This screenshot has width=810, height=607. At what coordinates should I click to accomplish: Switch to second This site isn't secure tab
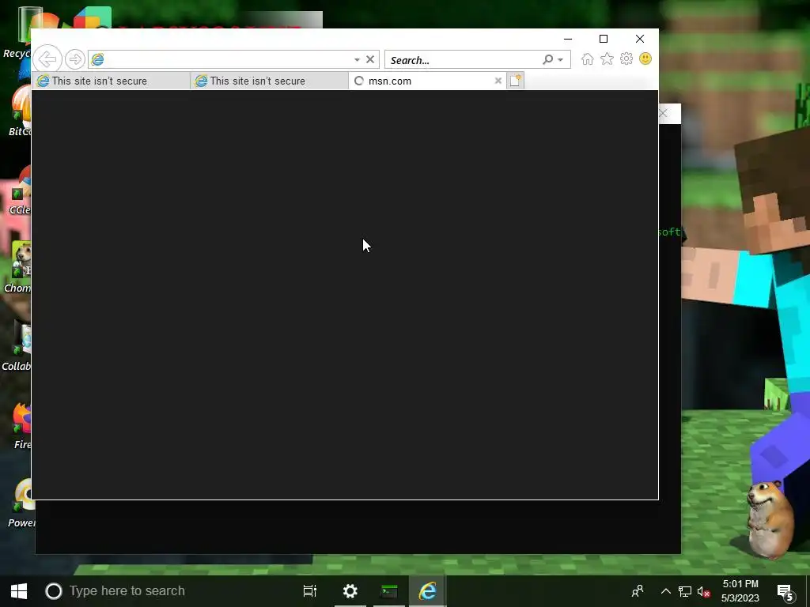point(269,81)
